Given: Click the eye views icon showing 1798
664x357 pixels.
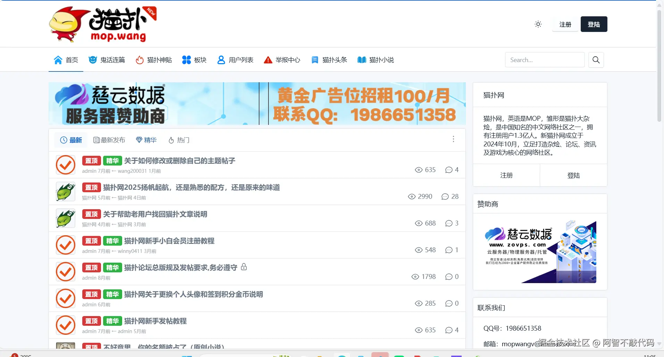Looking at the screenshot, I should pyautogui.click(x=415, y=277).
